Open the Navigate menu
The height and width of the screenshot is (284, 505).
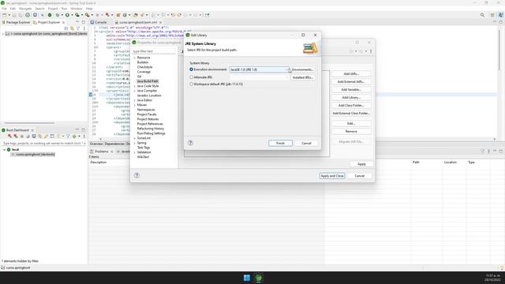pyautogui.click(x=25, y=9)
